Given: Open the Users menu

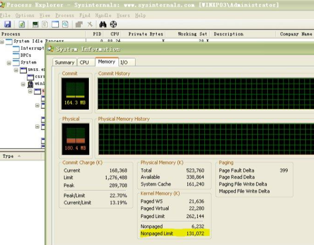Looking at the screenshot, I should click(x=123, y=15).
